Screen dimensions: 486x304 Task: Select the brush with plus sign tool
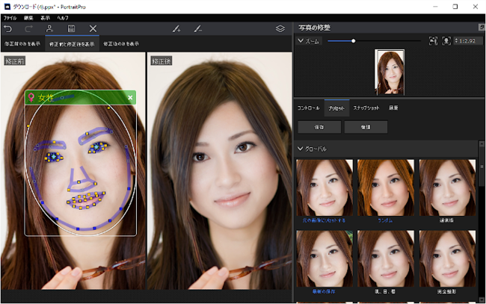click(176, 29)
